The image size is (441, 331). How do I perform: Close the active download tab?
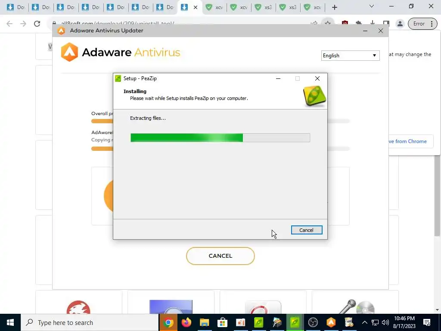pos(196,7)
